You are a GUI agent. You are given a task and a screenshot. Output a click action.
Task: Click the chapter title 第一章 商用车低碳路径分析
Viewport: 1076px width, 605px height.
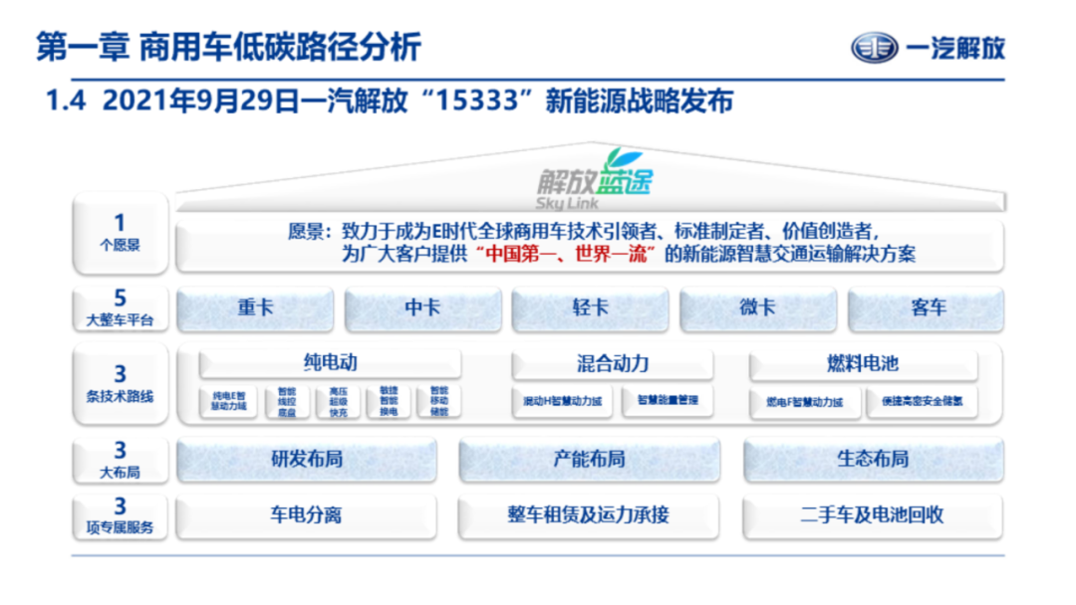(228, 48)
